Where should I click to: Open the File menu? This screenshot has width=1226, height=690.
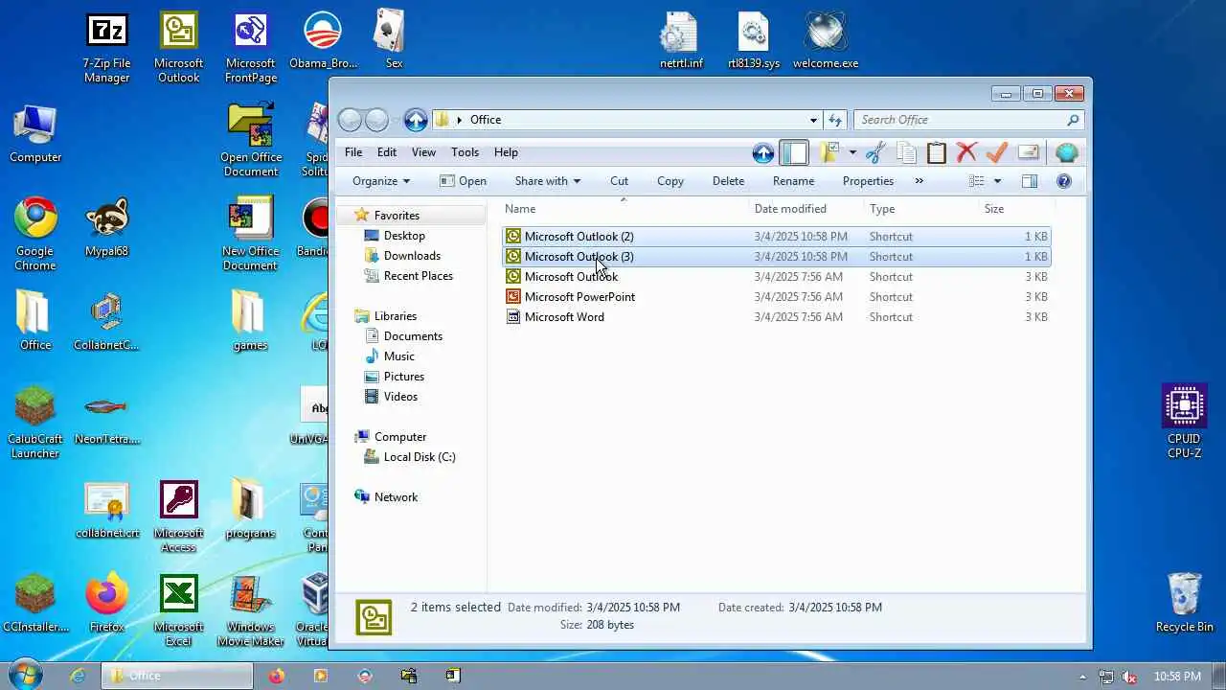click(x=353, y=152)
